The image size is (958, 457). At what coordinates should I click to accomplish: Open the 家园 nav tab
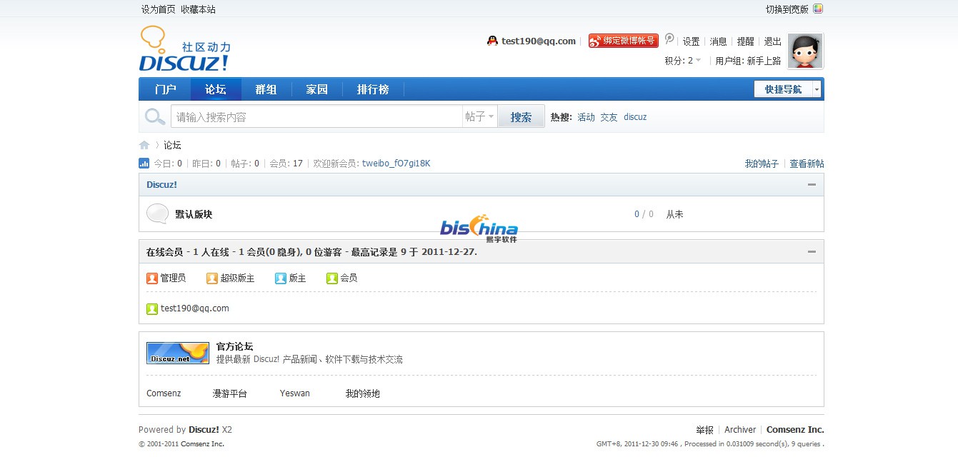pyautogui.click(x=316, y=89)
